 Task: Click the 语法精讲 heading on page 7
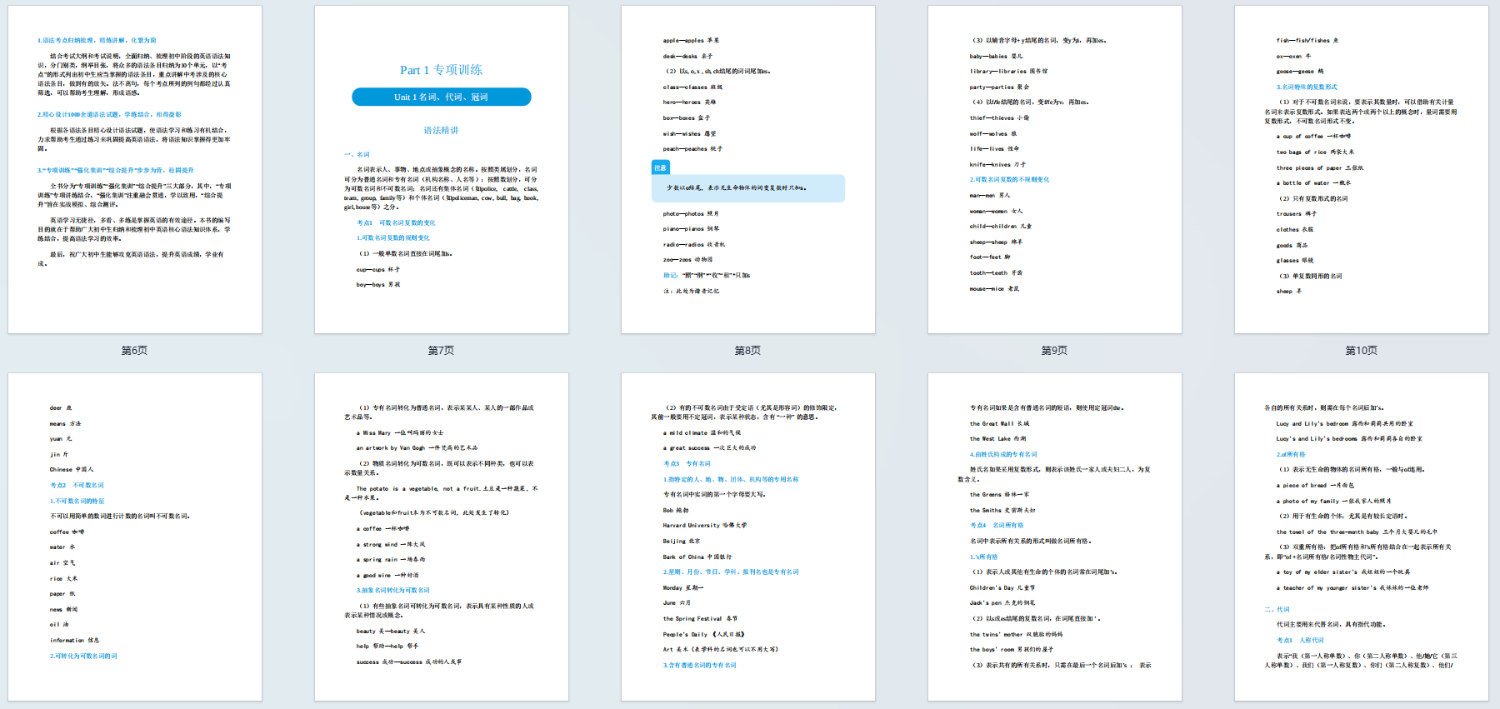(442, 131)
